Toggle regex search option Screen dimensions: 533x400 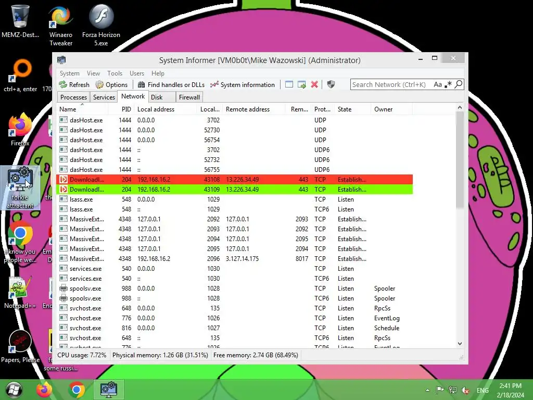pyautogui.click(x=448, y=84)
